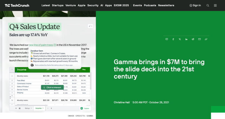This screenshot has height=119, width=225.
Task: Click the Income header cell
Action: [x=22, y=70]
